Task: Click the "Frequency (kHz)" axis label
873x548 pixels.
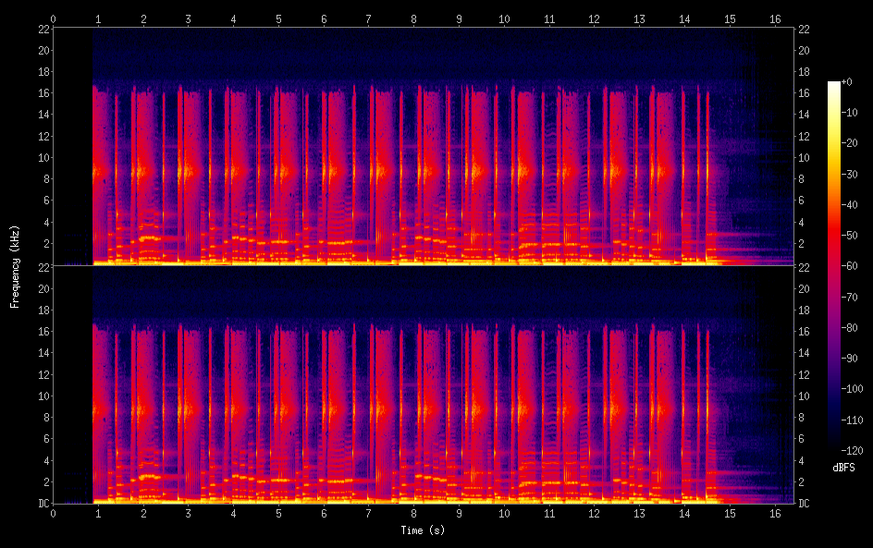Action: click(x=15, y=266)
